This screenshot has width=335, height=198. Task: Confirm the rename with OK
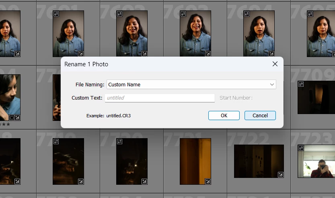point(224,115)
